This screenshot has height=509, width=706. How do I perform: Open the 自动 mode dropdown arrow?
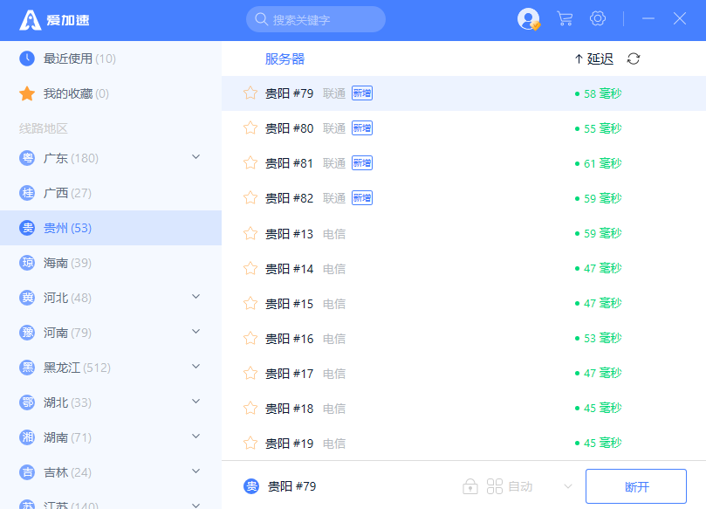pos(568,486)
